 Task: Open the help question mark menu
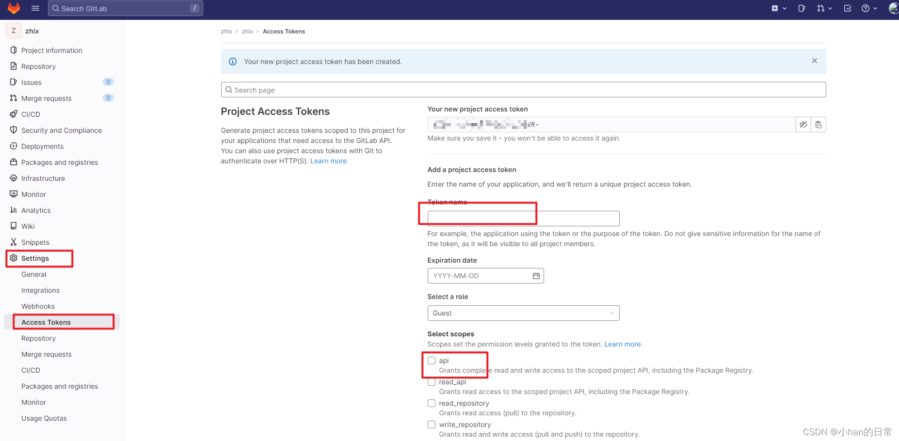click(869, 8)
